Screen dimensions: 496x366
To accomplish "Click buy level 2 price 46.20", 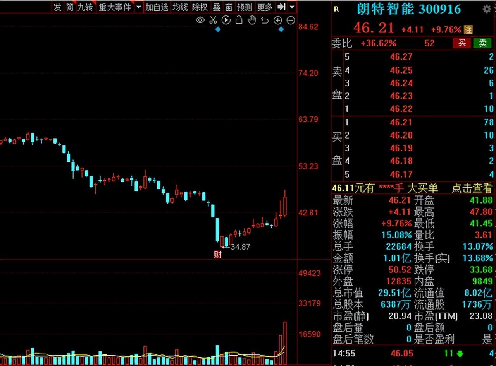I will pos(401,135).
